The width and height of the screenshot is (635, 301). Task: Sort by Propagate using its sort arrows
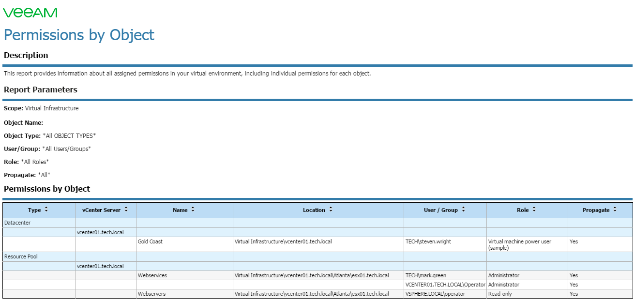pos(615,210)
